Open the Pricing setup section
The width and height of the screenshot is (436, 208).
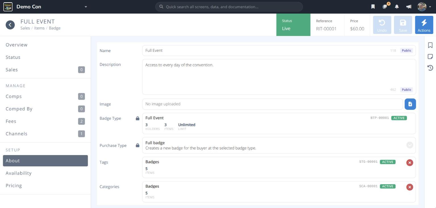(45, 185)
